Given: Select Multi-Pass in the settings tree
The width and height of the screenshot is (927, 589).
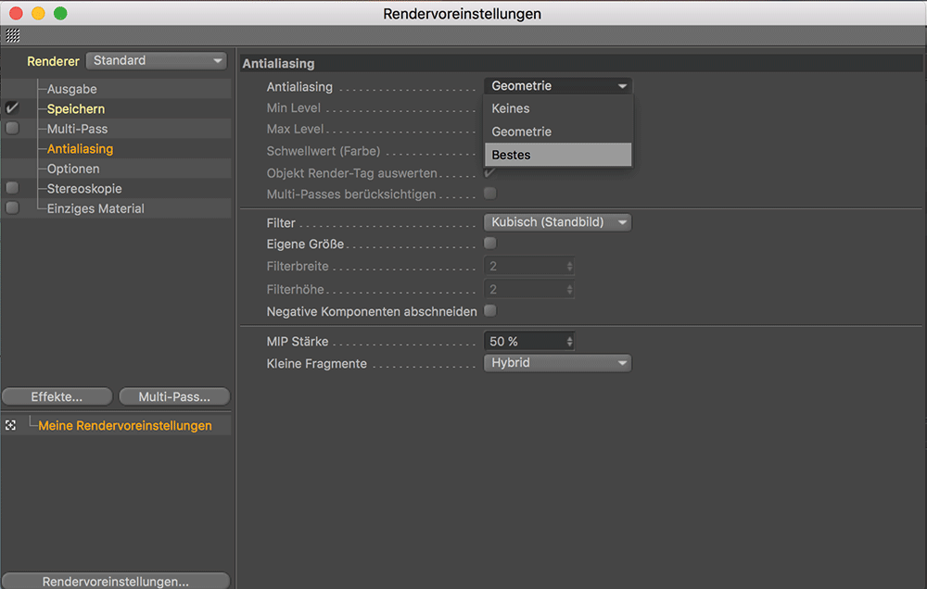Looking at the screenshot, I should pyautogui.click(x=78, y=129).
